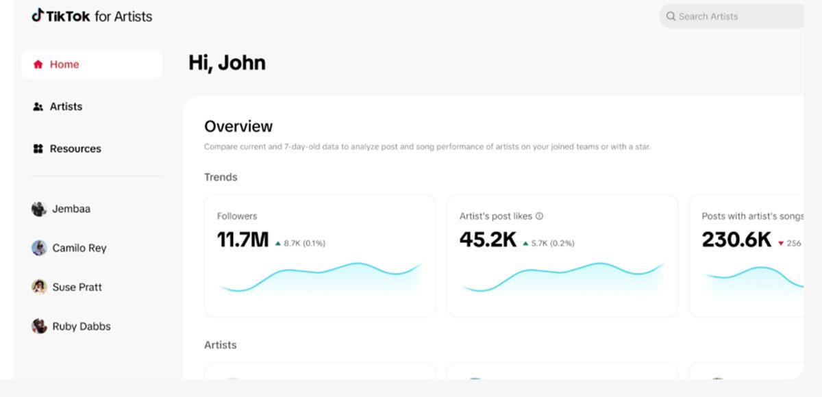Select the Home icon in the sidebar
This screenshot has width=822, height=397.
click(37, 64)
